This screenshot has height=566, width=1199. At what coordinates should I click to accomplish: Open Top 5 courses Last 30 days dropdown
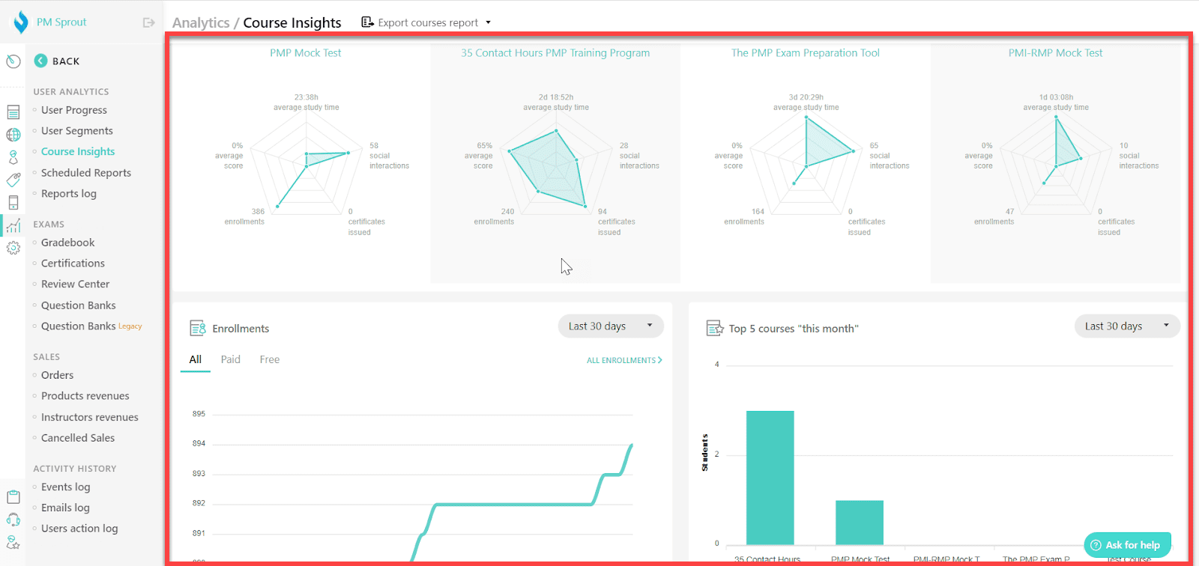coord(1127,326)
